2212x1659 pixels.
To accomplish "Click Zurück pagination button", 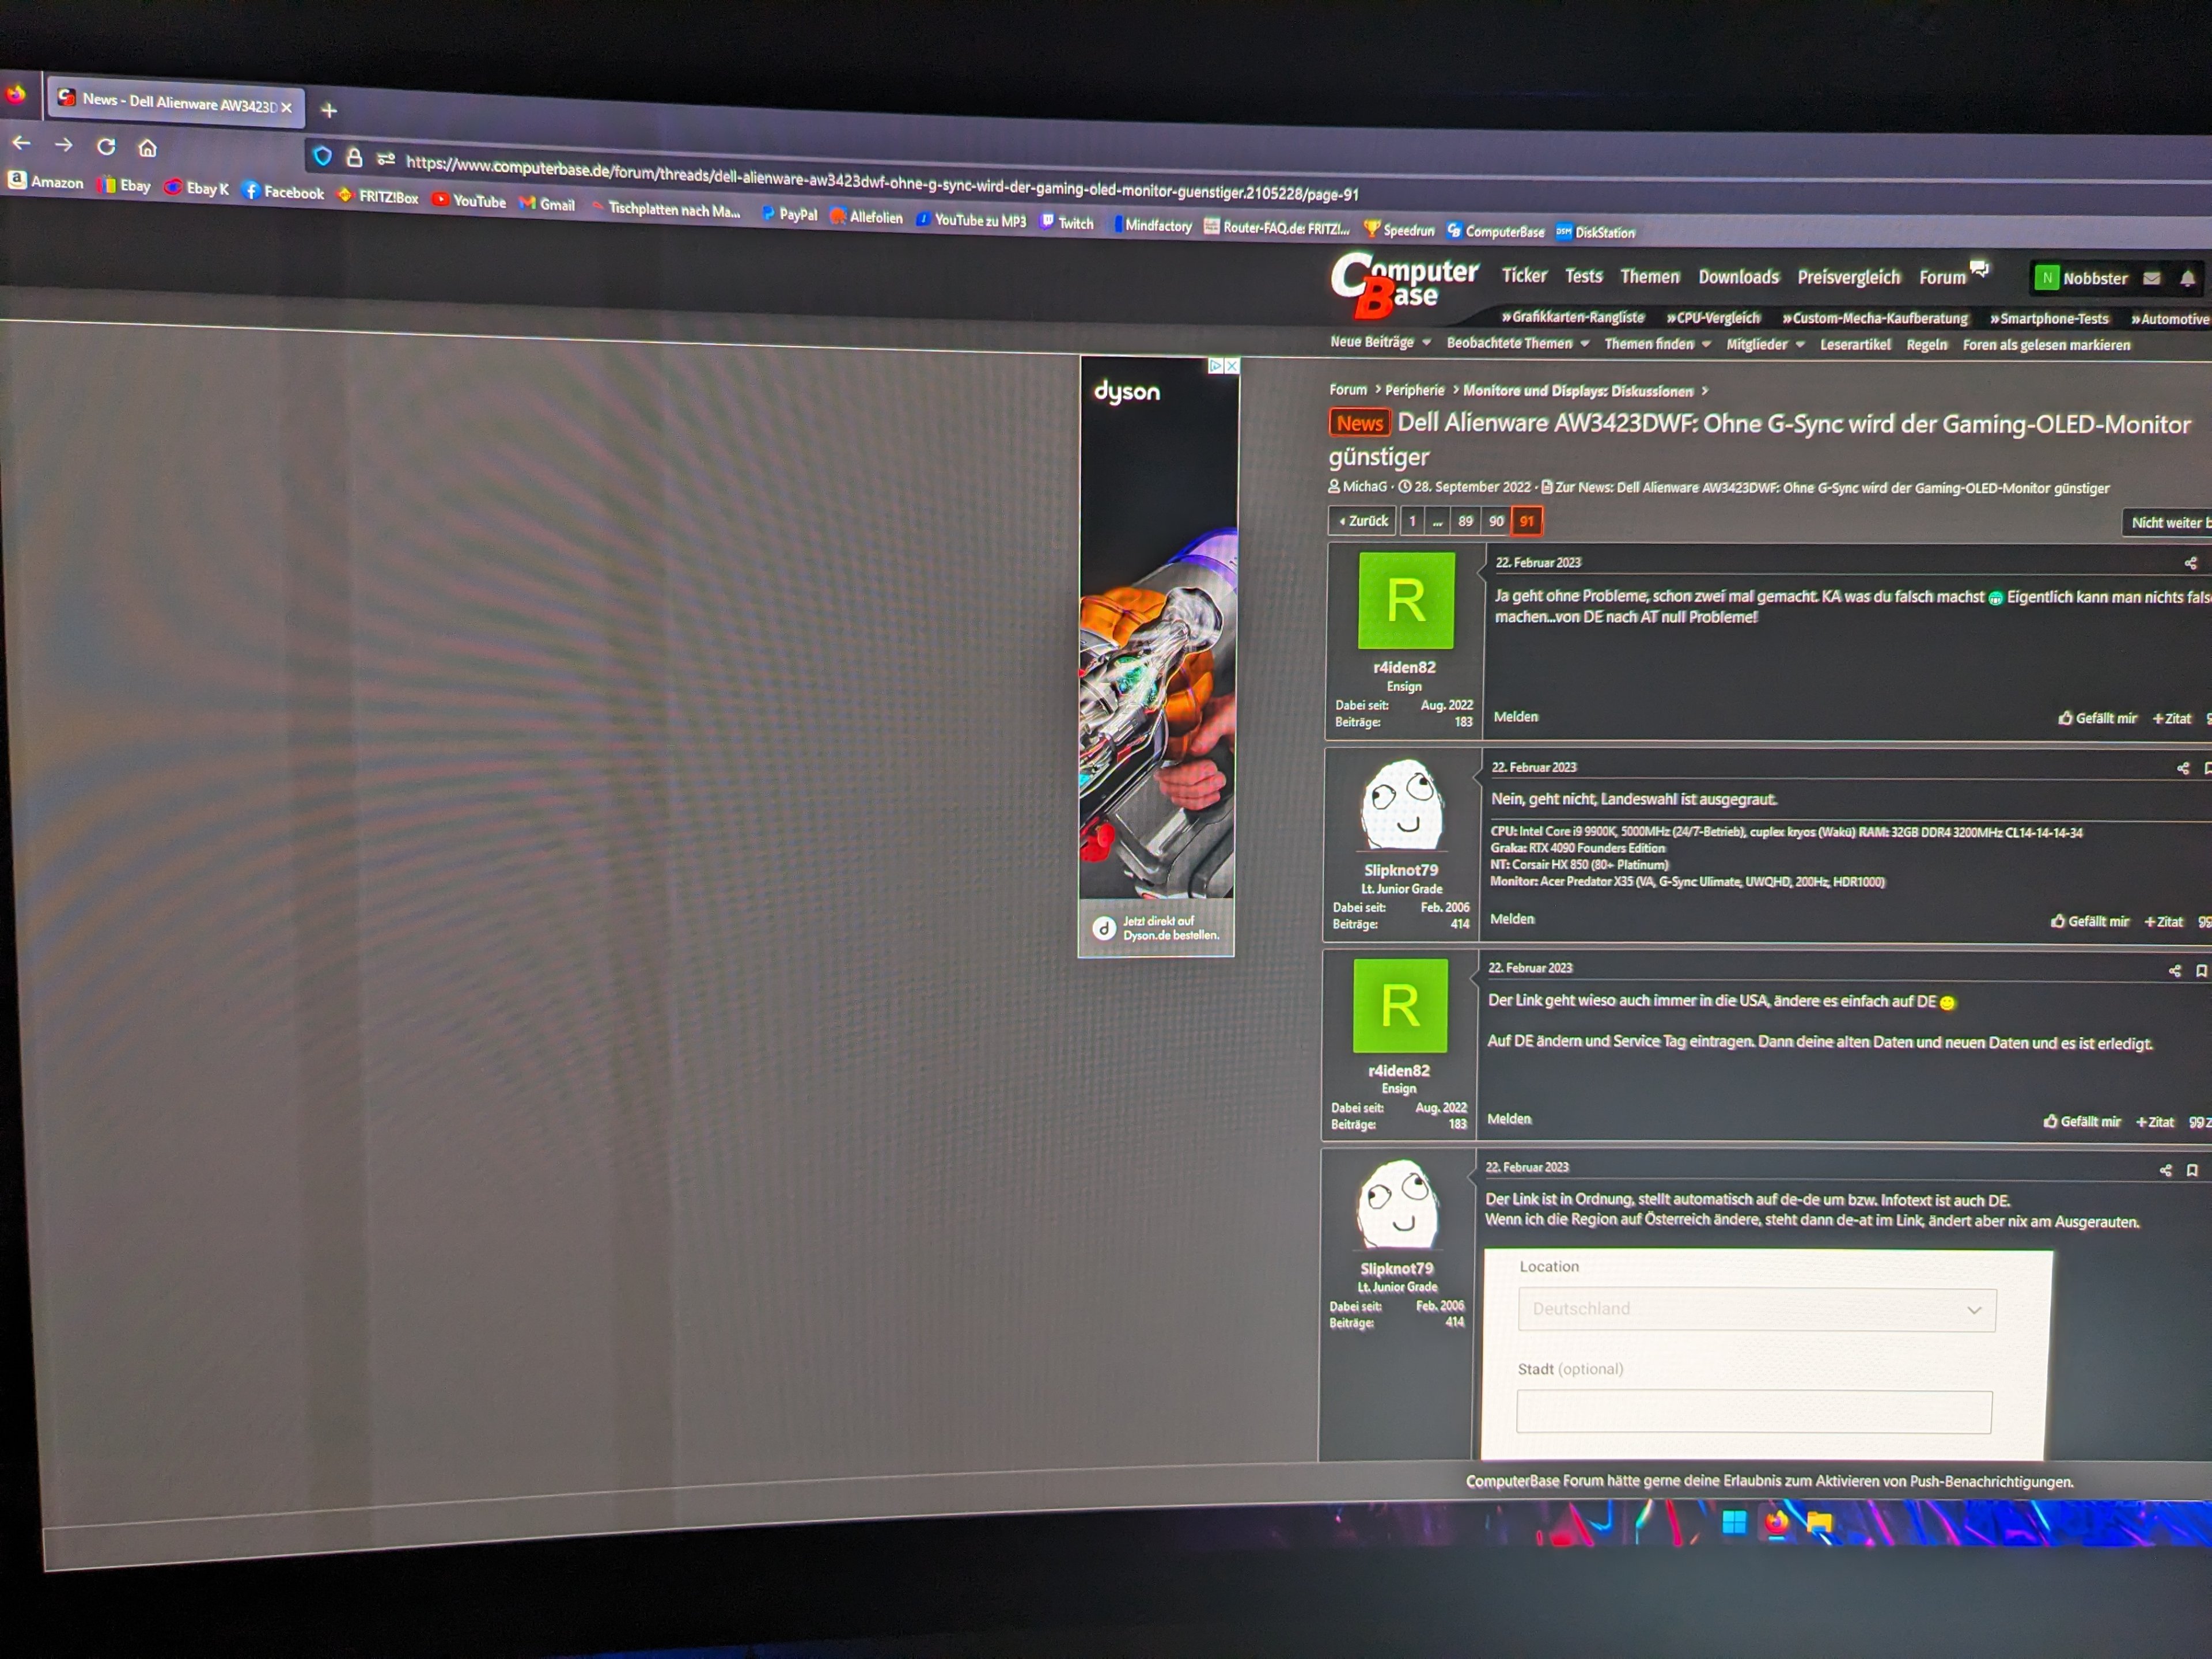I will 1363,521.
